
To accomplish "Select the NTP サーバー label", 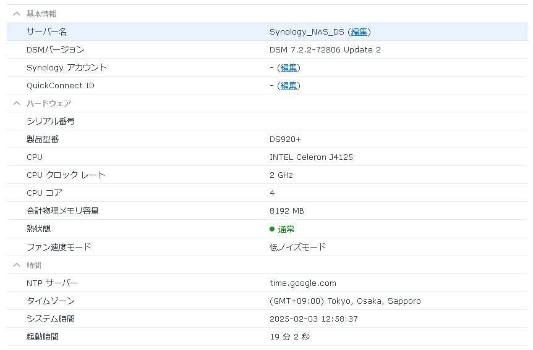I will 52,283.
